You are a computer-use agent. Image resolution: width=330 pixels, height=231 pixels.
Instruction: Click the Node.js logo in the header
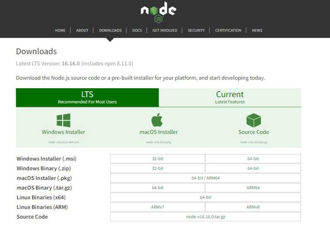[158, 12]
